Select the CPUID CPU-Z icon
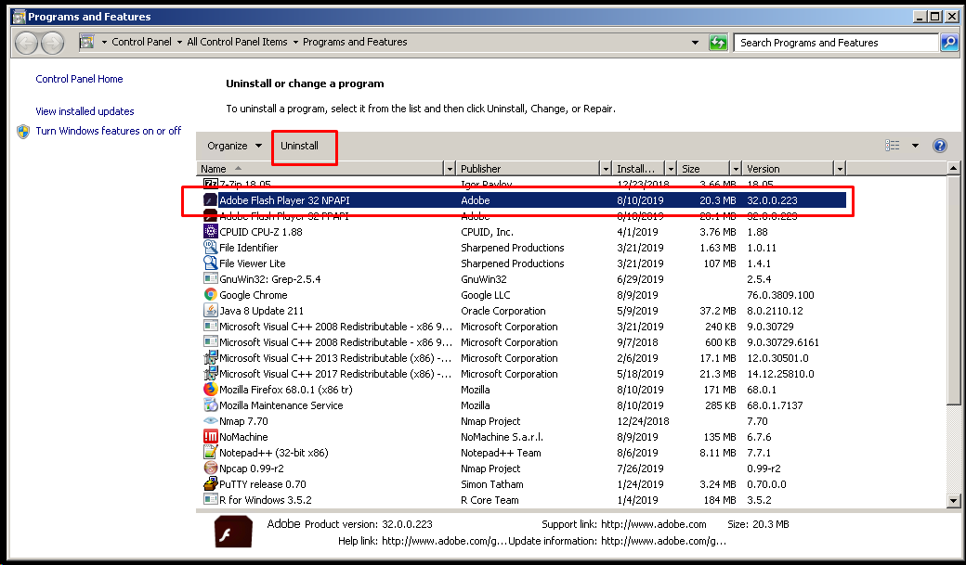 (x=211, y=231)
